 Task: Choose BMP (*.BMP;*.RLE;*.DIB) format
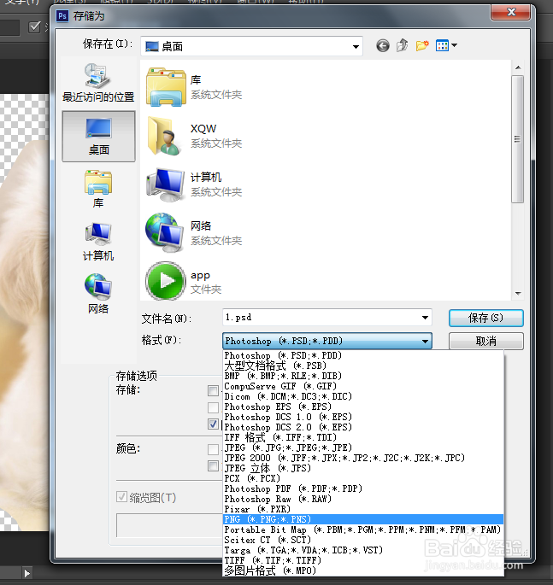tap(363, 376)
